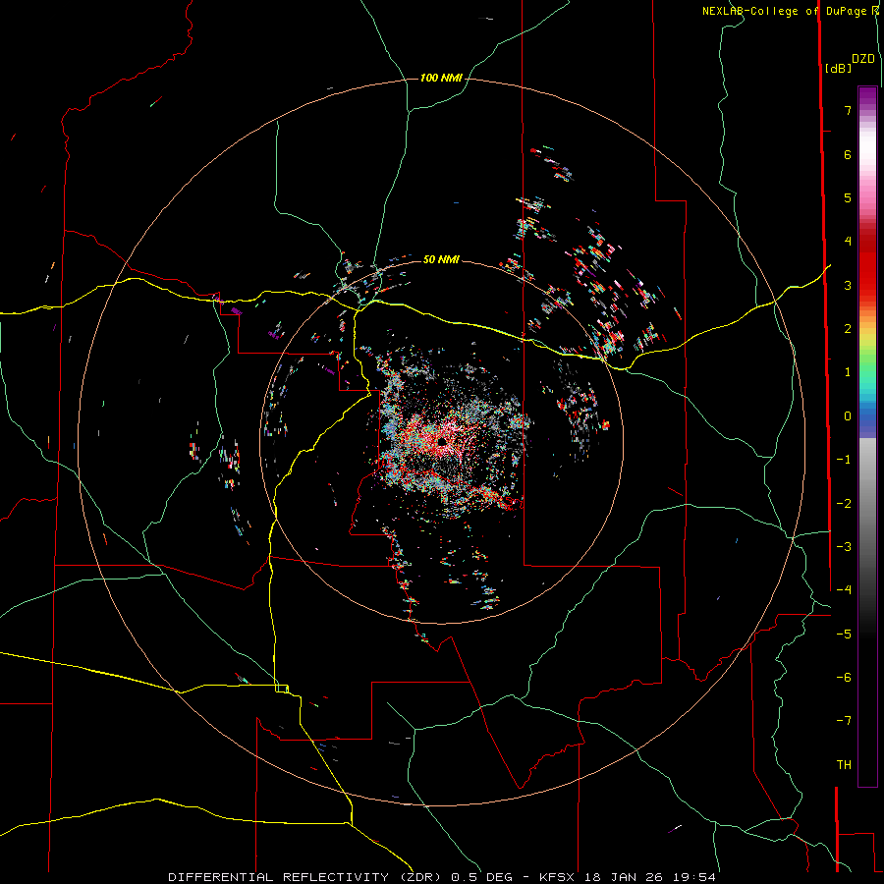Image resolution: width=884 pixels, height=884 pixels.
Task: Click the -1 value on the color scale
Action: (x=844, y=460)
